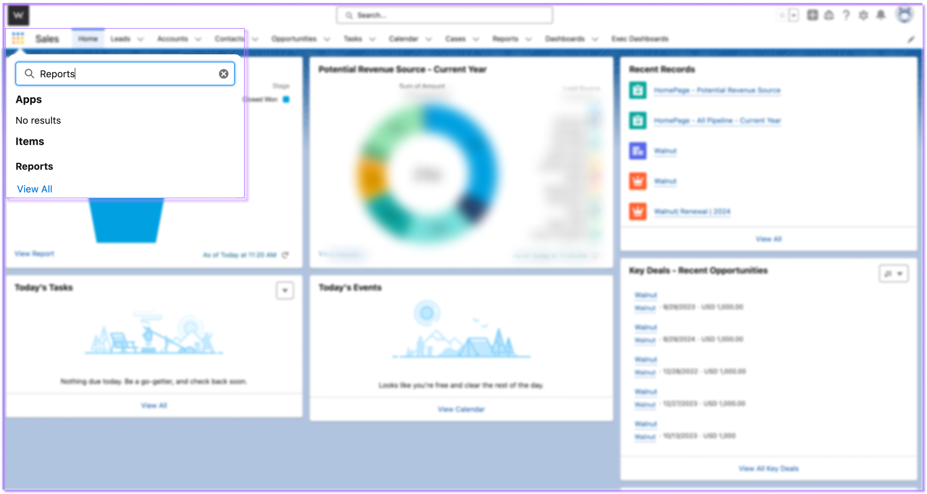Click View Calendar under Today's Events
927x494 pixels.
pyautogui.click(x=461, y=409)
